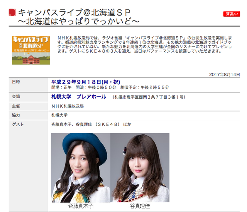This screenshot has width=247, height=212.
Task: Click the page title キャンパスライブ@北海道SP
Action: [74, 13]
